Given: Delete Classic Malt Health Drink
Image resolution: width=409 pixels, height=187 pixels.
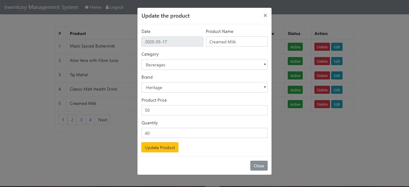Looking at the screenshot, I should coord(322,90).
